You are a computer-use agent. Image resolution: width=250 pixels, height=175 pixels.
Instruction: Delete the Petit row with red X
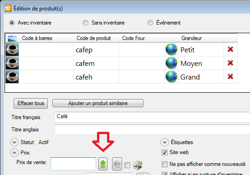click(x=230, y=49)
